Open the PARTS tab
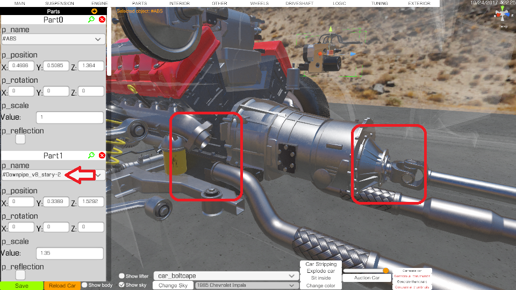 tap(140, 3)
